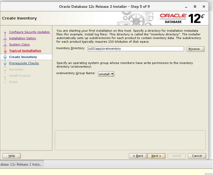Click the Prerequisite Checks step bullet icon

(5, 63)
